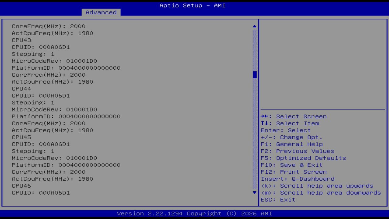389x219 pixels.
Task: Click the Aptio Setup title bar
Action: coord(192,5)
